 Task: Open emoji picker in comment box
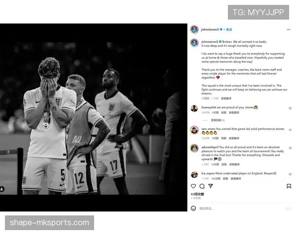[x=194, y=208]
